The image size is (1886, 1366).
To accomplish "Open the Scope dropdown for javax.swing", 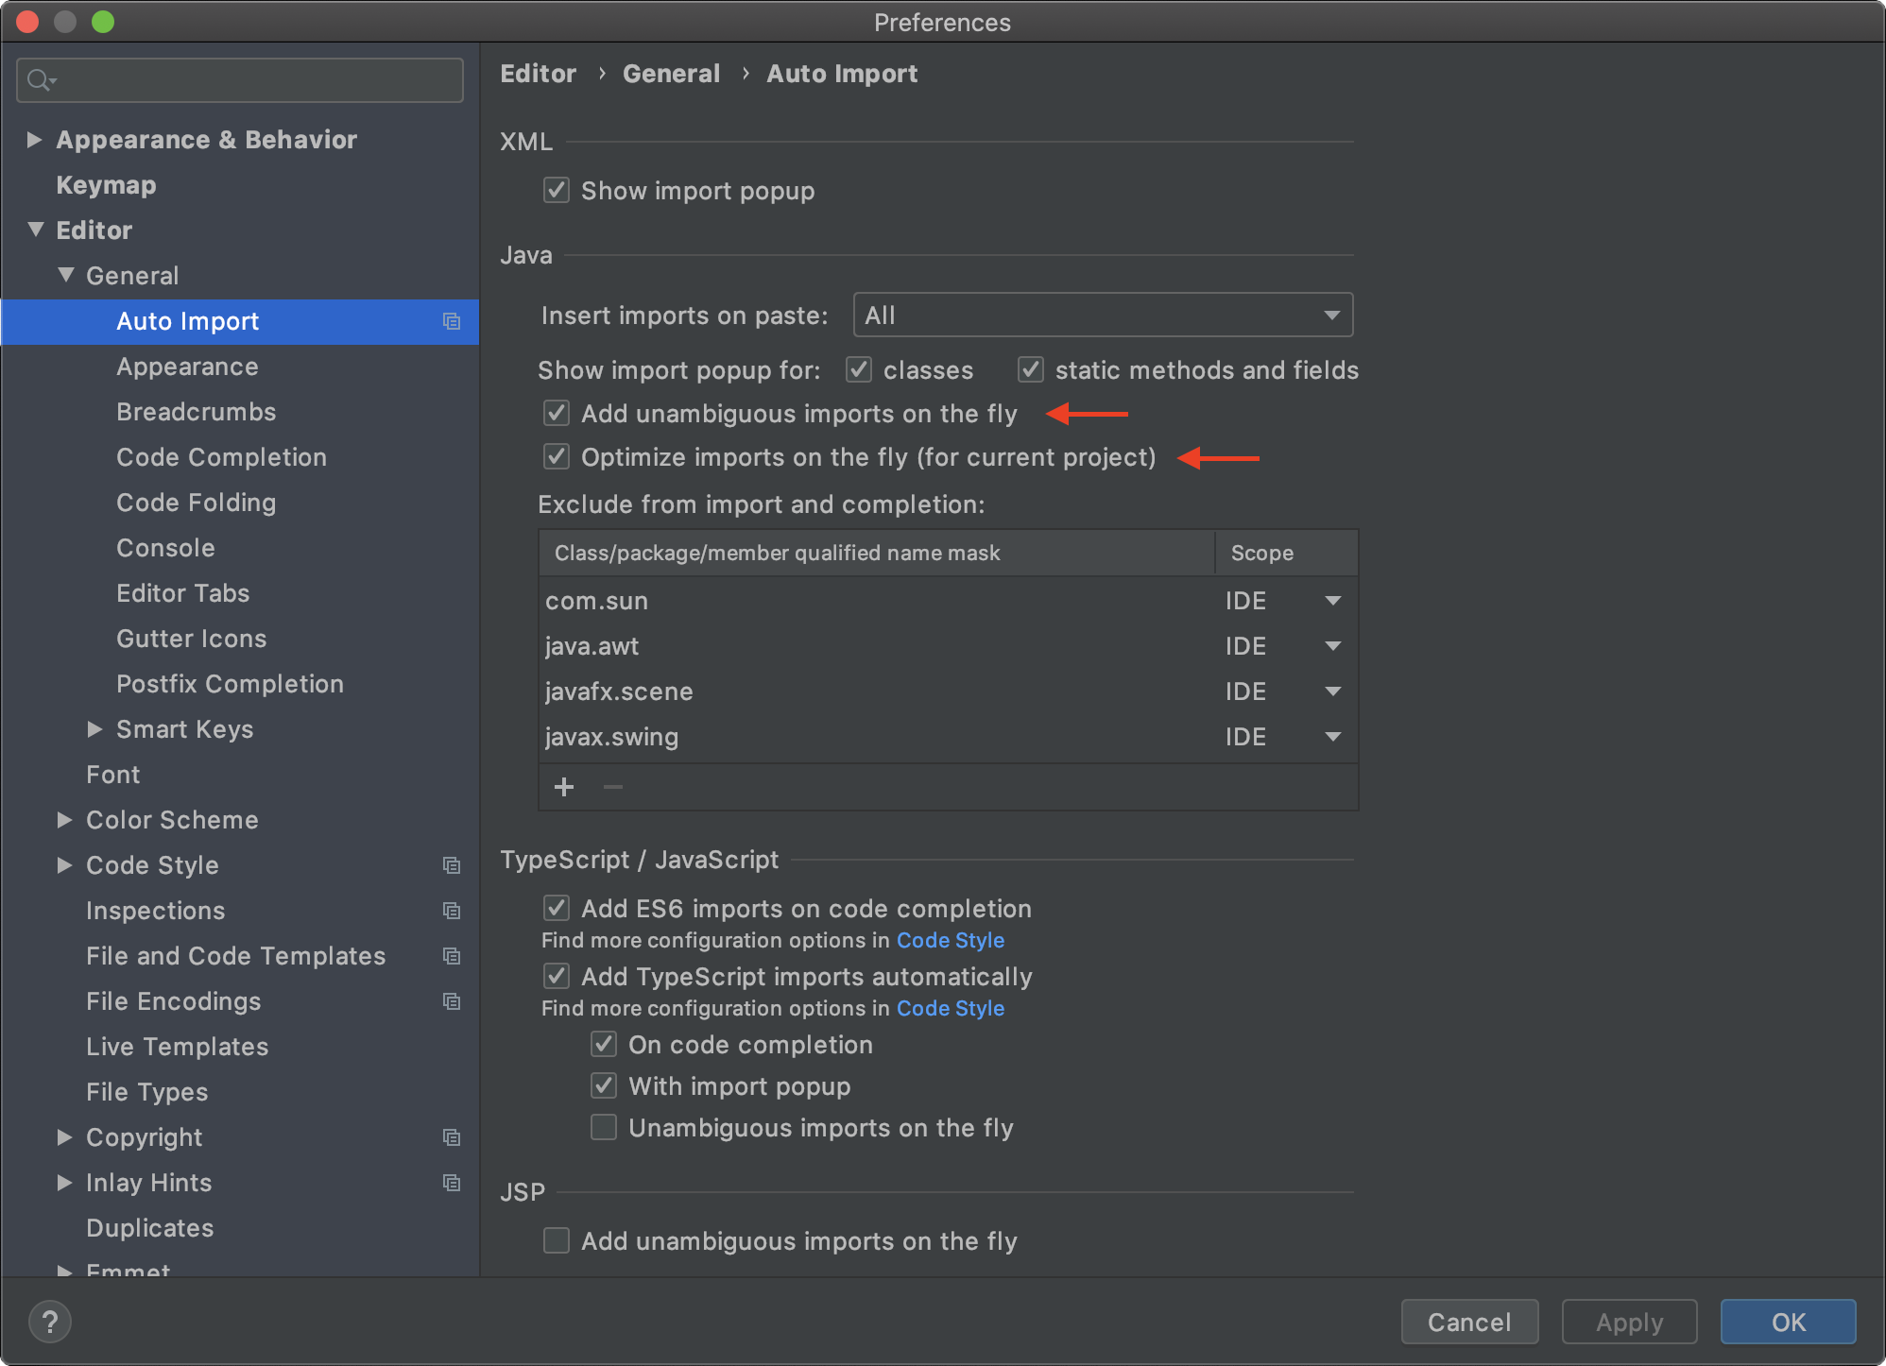I will [1332, 736].
